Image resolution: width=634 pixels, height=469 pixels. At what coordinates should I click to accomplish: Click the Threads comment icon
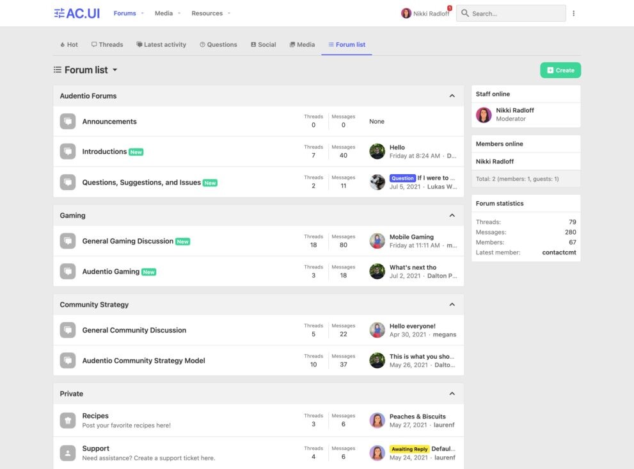[x=93, y=44]
